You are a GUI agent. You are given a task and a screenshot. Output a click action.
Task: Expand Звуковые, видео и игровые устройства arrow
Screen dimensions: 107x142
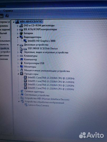tap(18, 52)
